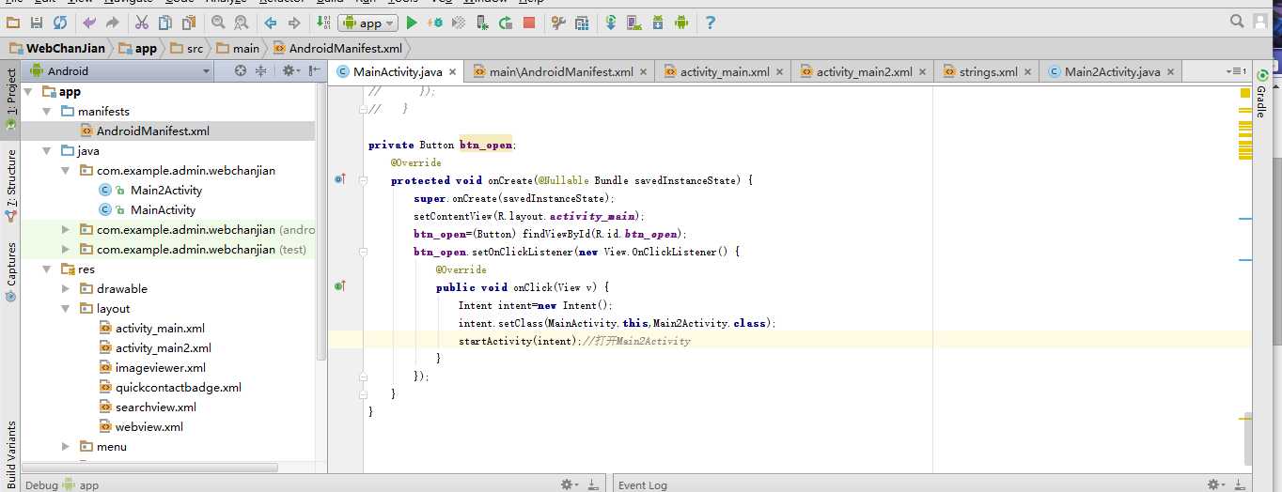The height and width of the screenshot is (492, 1282).
Task: Switch to Main2Activity.java editor tab
Action: (1111, 71)
